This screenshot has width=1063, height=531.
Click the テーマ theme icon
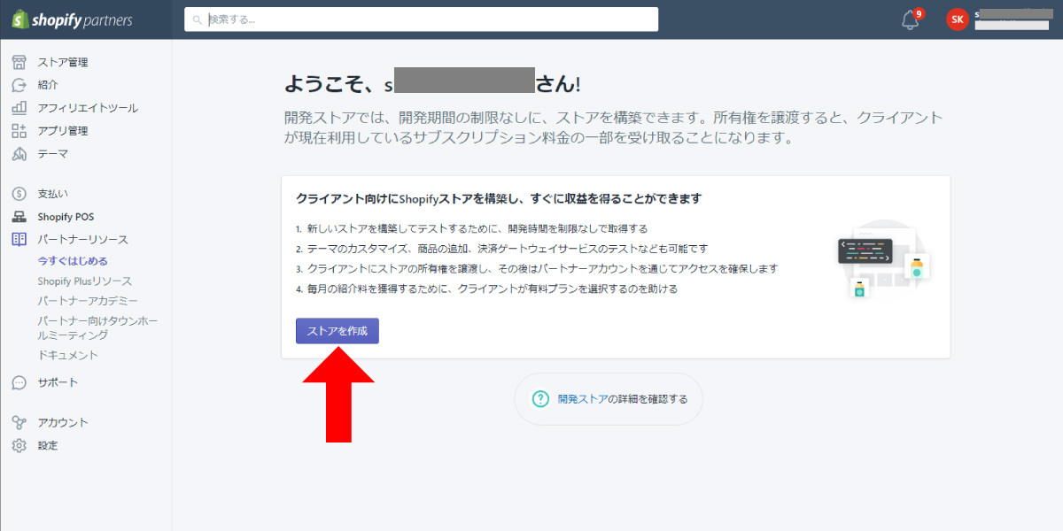pyautogui.click(x=19, y=154)
